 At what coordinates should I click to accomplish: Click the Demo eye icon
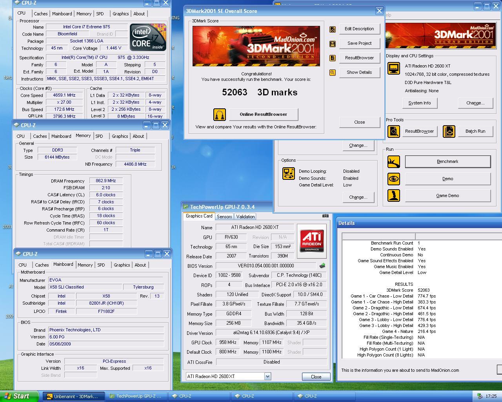[x=394, y=179]
